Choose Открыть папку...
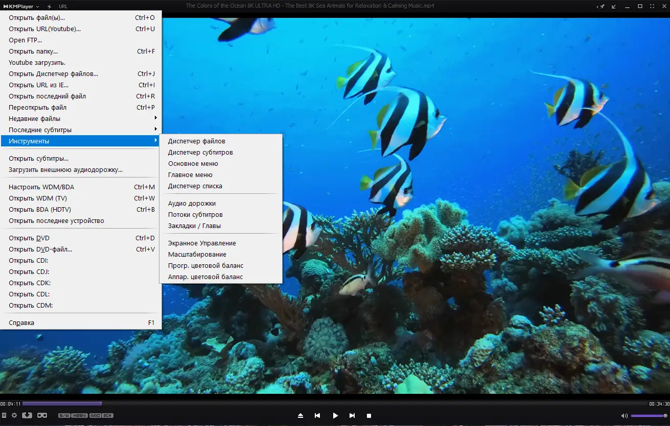Image resolution: width=670 pixels, height=426 pixels. 81,51
